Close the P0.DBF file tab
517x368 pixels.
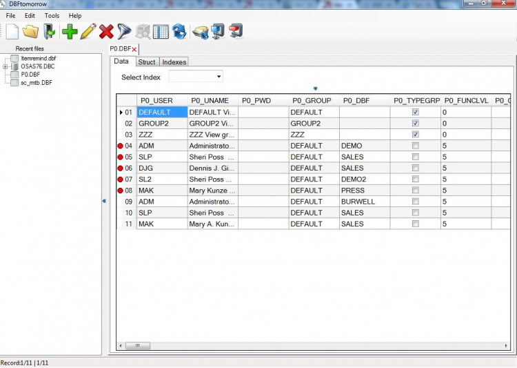pyautogui.click(x=134, y=49)
